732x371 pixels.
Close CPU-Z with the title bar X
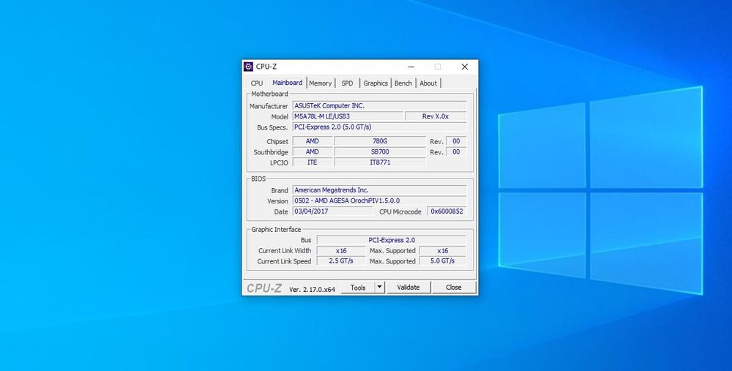pos(465,67)
